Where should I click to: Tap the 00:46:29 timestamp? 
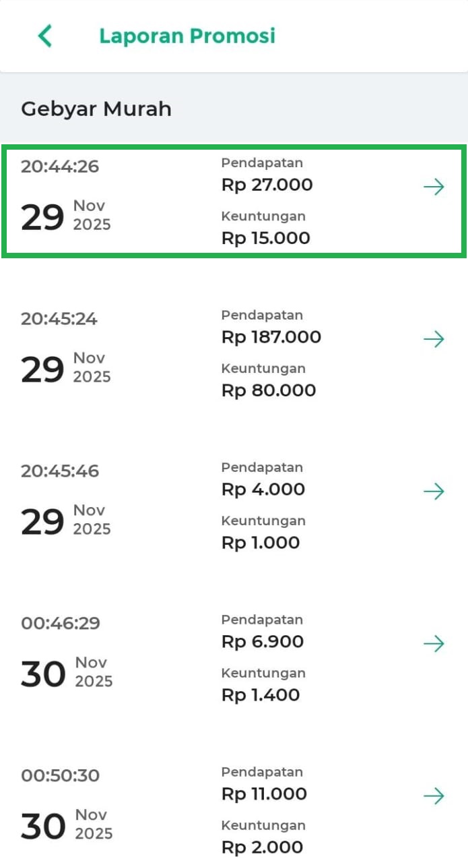pyautogui.click(x=61, y=624)
